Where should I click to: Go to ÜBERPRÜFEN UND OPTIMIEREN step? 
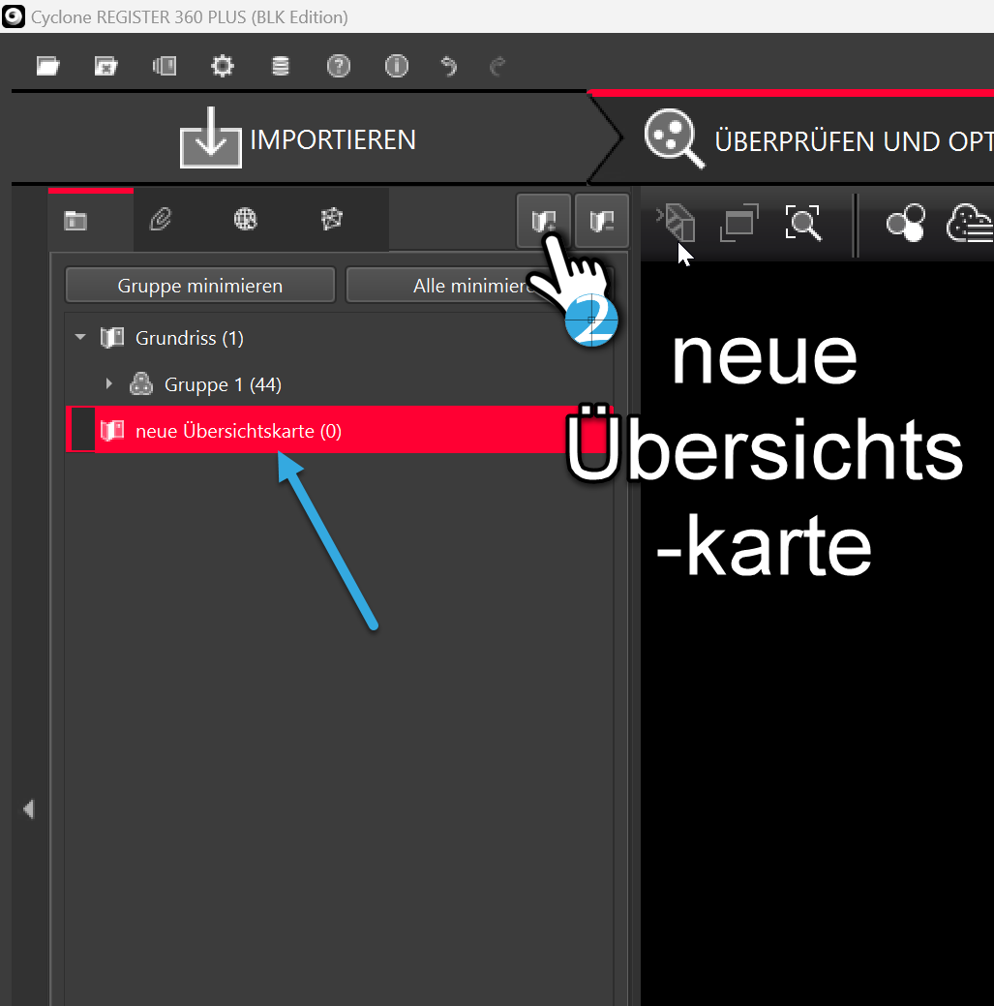click(820, 139)
